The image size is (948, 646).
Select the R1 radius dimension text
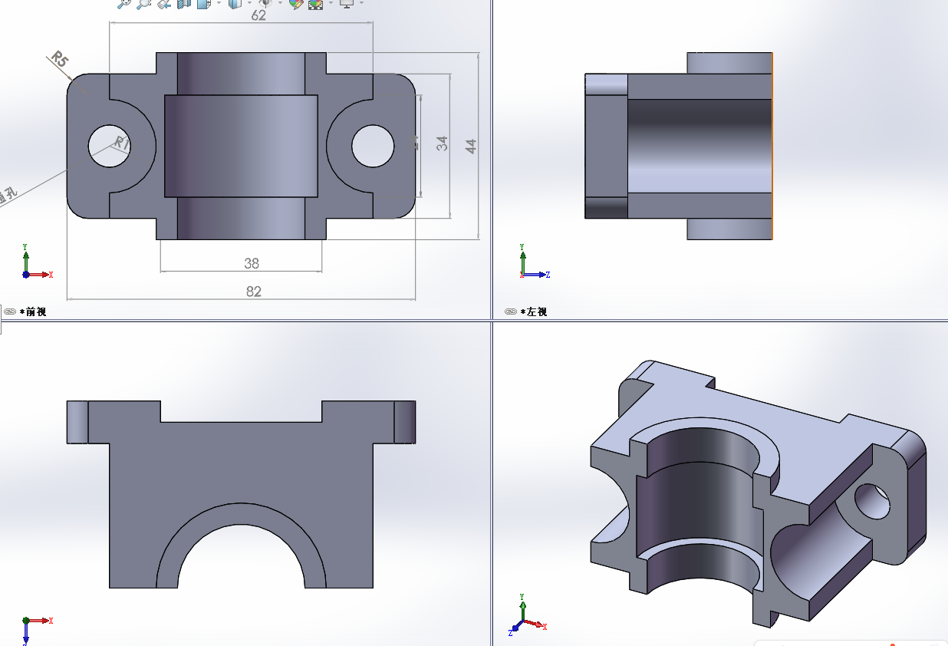pyautogui.click(x=122, y=143)
